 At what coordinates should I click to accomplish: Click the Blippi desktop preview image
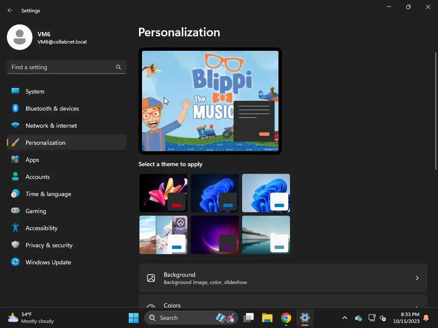210,101
